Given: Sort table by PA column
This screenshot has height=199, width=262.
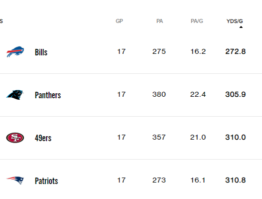Looking at the screenshot, I should pyautogui.click(x=159, y=21).
